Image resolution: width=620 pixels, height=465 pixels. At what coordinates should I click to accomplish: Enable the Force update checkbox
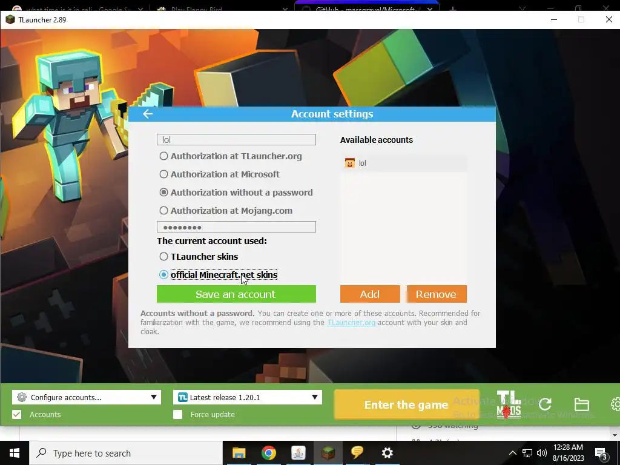click(178, 414)
